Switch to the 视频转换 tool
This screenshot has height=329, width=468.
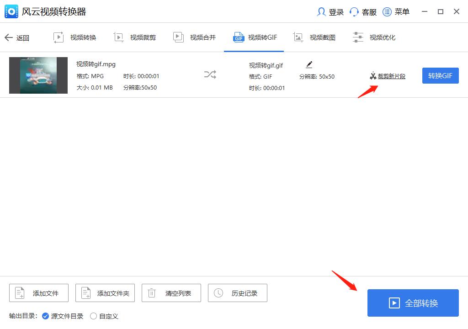tap(75, 37)
